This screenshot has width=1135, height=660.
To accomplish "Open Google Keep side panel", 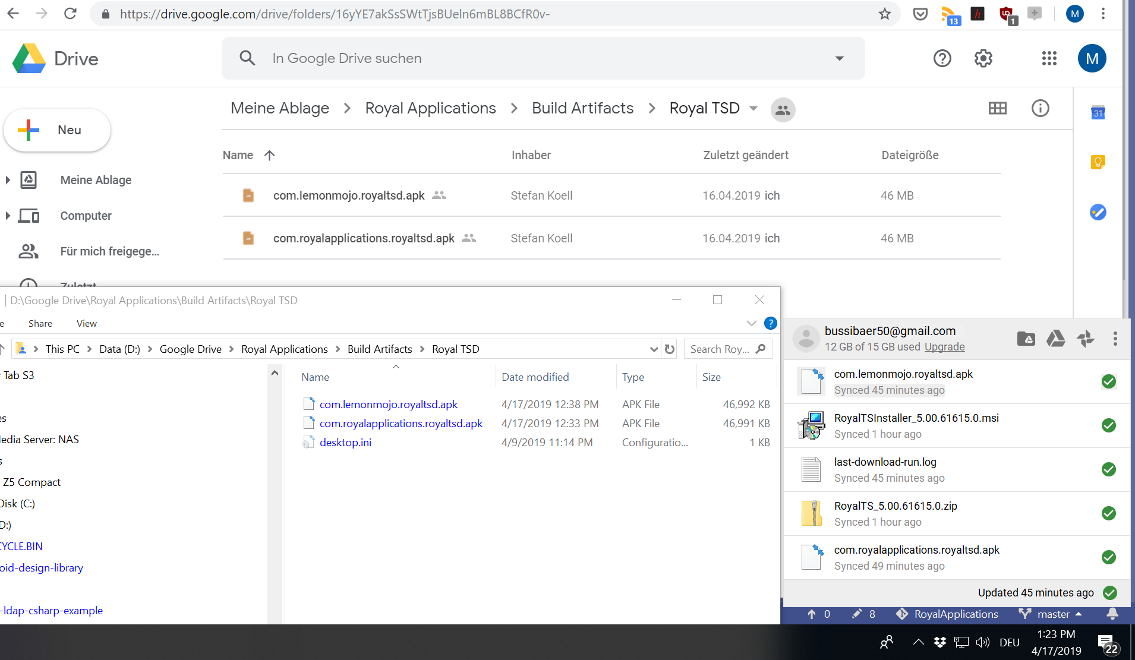I will 1098,162.
